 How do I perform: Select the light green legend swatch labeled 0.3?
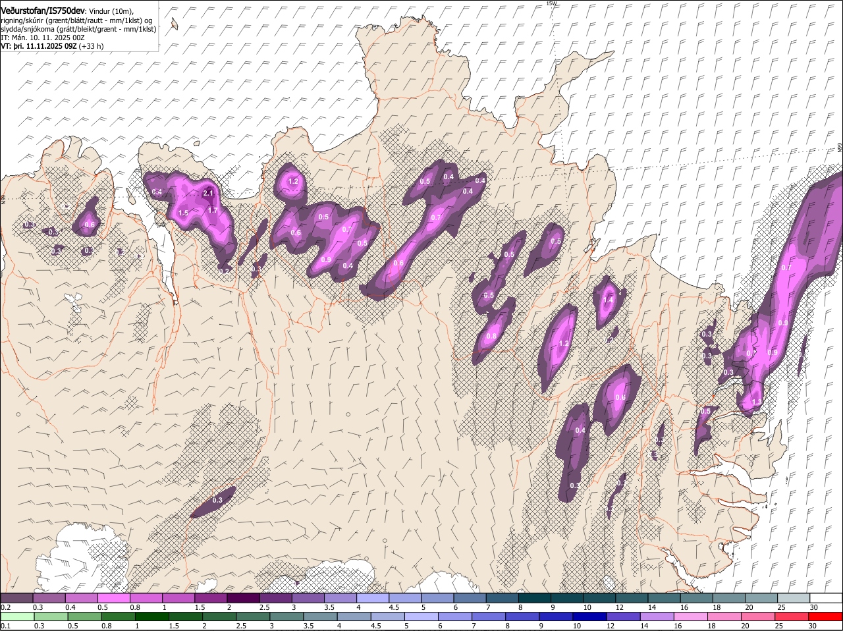tap(51, 617)
